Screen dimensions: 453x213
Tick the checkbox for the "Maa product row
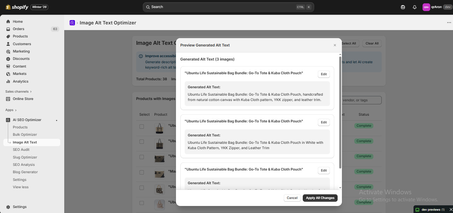(x=142, y=172)
